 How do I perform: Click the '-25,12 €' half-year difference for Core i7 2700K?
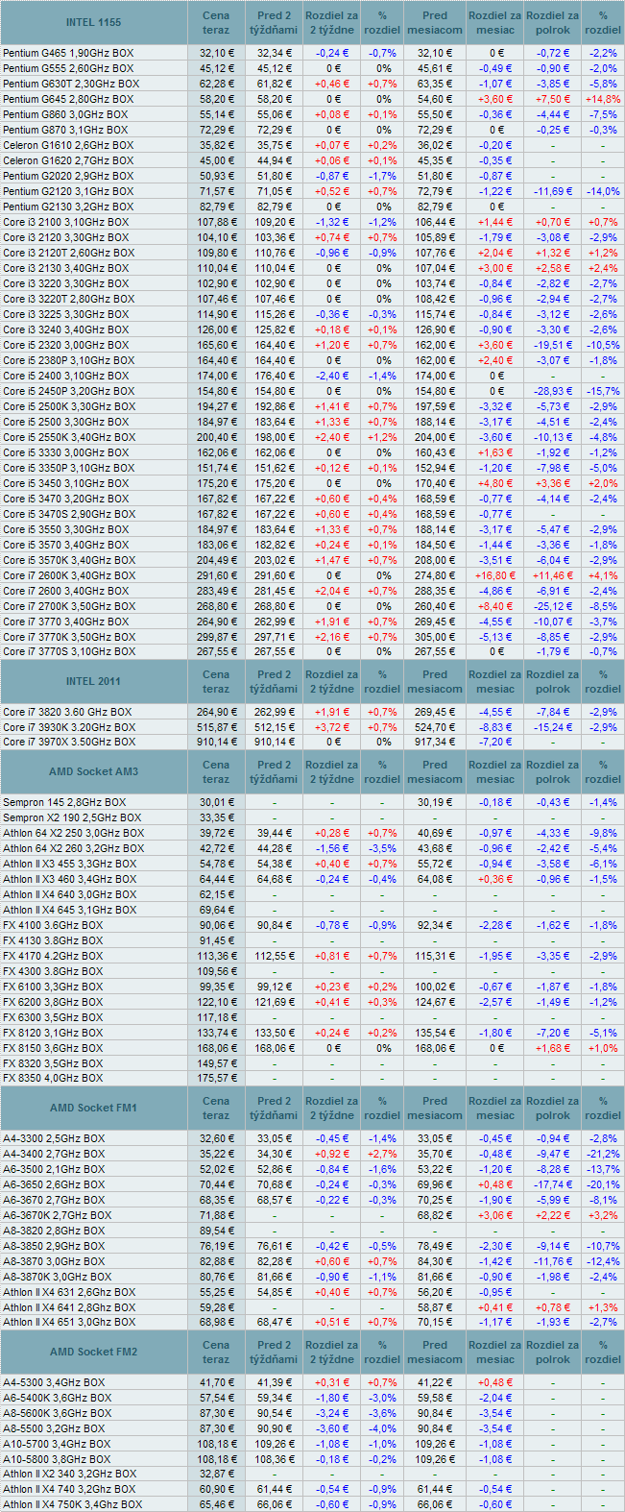[x=553, y=606]
